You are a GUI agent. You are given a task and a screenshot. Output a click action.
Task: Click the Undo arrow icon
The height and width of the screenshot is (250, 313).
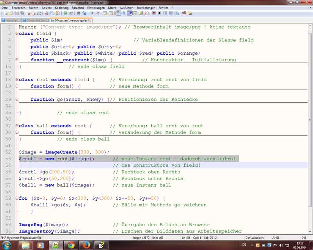click(65, 13)
